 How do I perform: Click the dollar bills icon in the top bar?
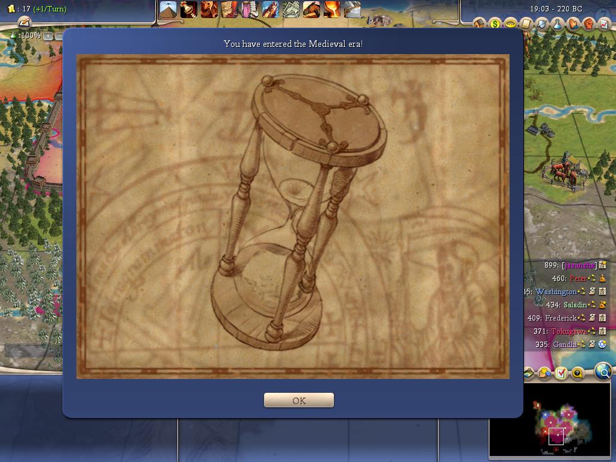tap(291, 10)
